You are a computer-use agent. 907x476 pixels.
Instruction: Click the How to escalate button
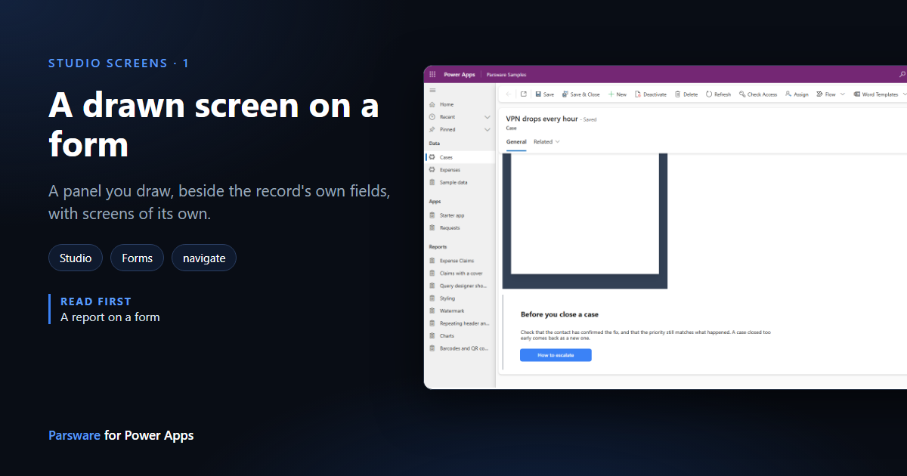tap(556, 355)
